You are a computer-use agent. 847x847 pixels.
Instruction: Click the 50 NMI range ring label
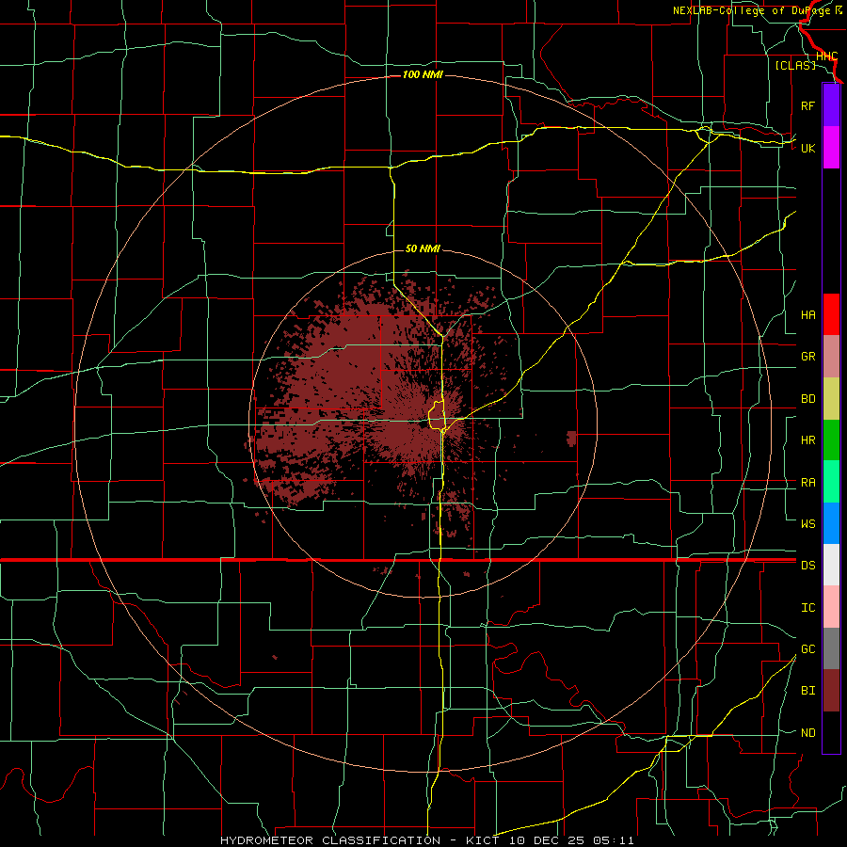pyautogui.click(x=423, y=248)
